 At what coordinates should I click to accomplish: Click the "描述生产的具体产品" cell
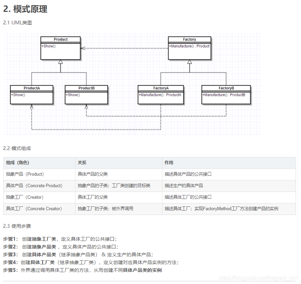(x=229, y=186)
